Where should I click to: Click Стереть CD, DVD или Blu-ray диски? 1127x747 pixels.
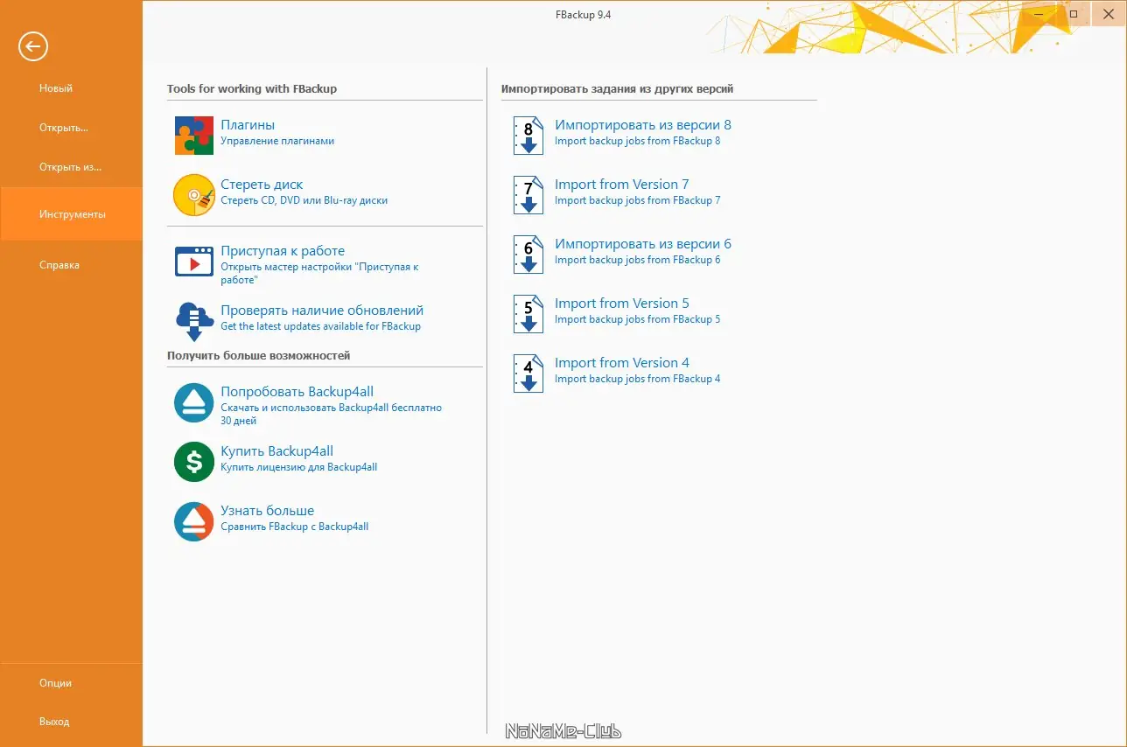pyautogui.click(x=304, y=200)
